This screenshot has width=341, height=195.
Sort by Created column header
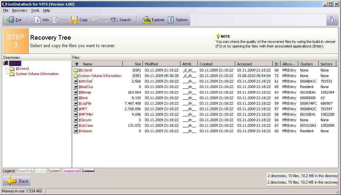[216, 64]
